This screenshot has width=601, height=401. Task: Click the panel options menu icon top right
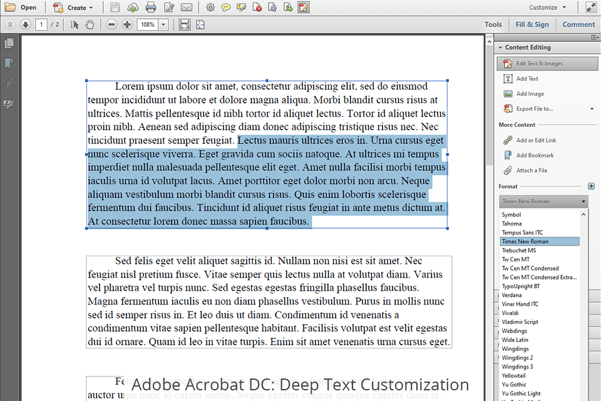pos(594,37)
